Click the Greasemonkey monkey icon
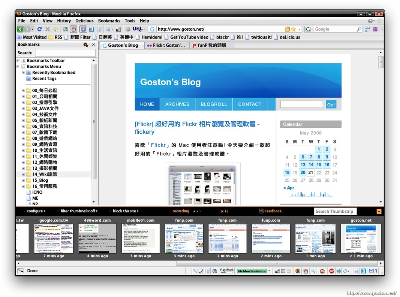The height and width of the screenshot is (297, 400). tap(322, 271)
